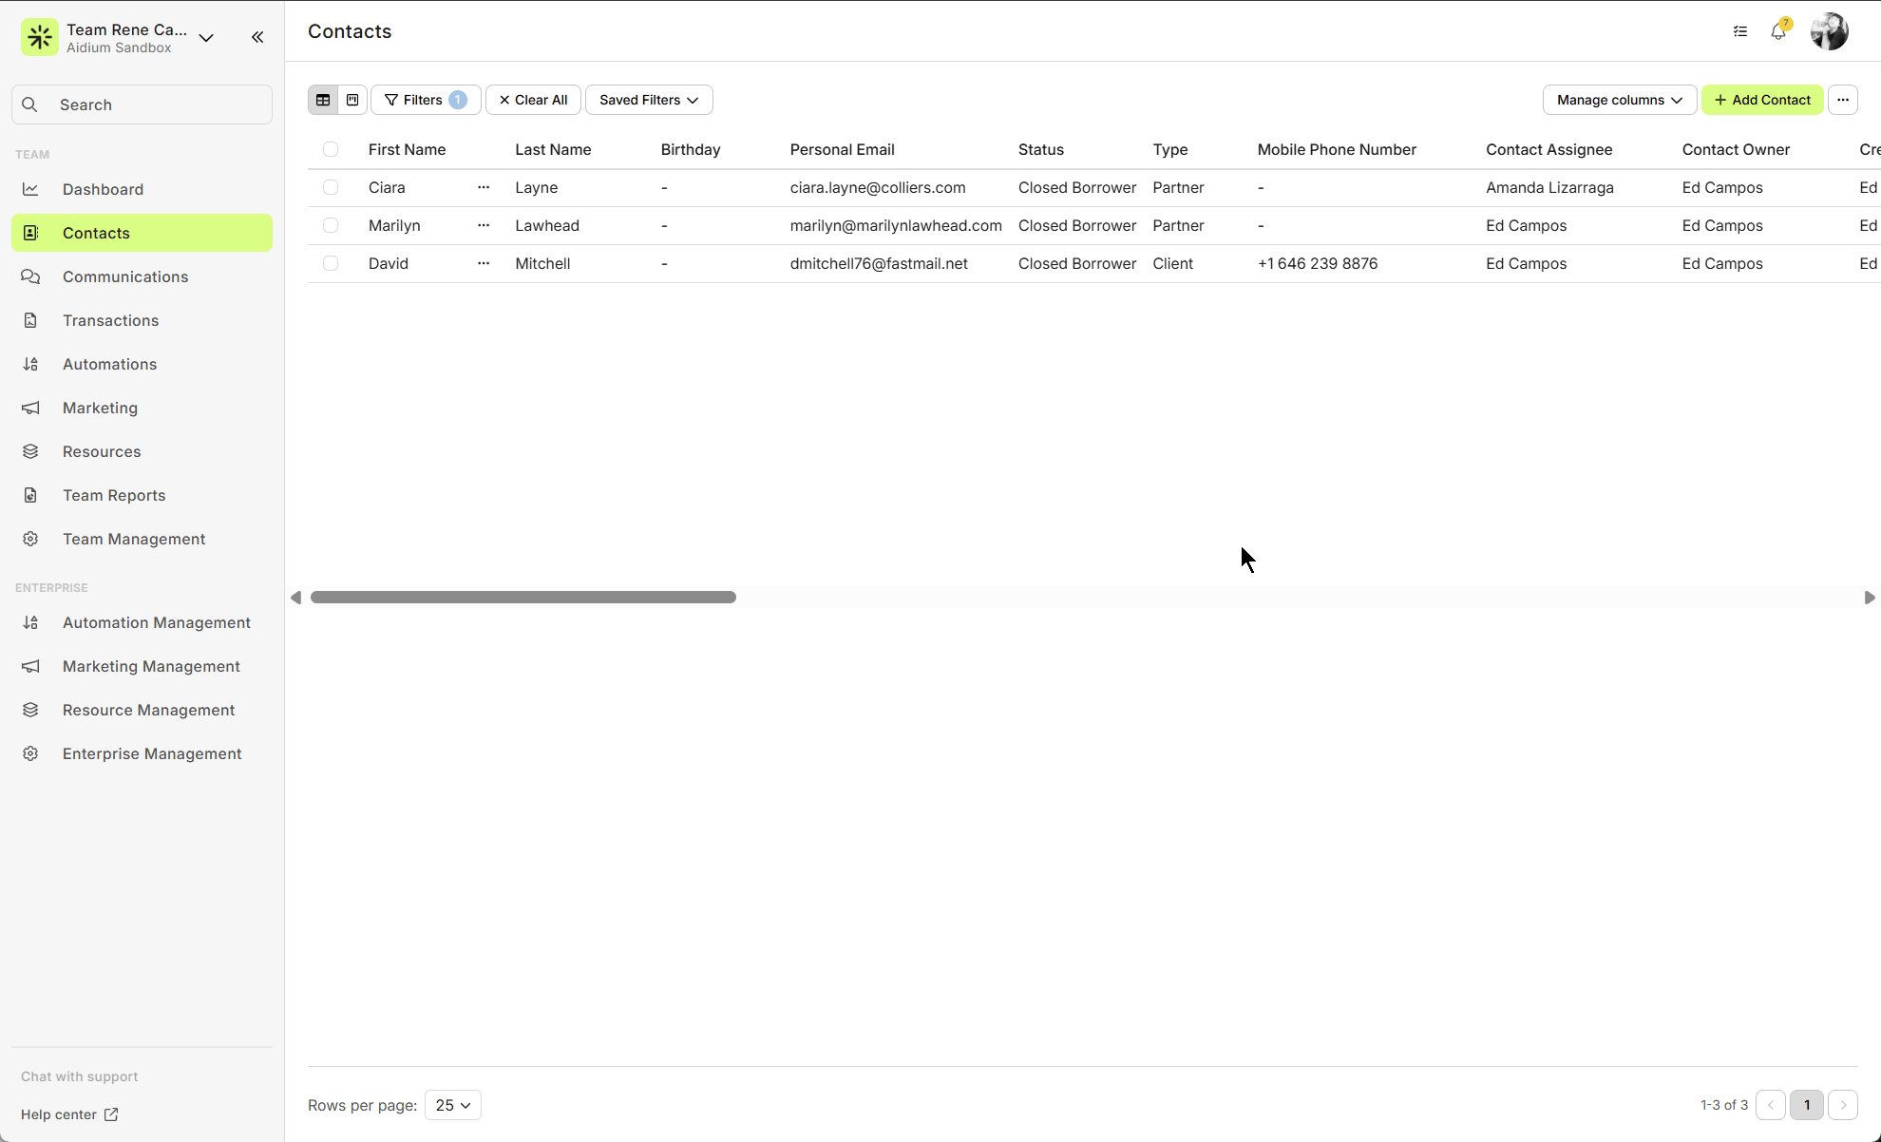Switch to kanban board view of contacts

(351, 100)
